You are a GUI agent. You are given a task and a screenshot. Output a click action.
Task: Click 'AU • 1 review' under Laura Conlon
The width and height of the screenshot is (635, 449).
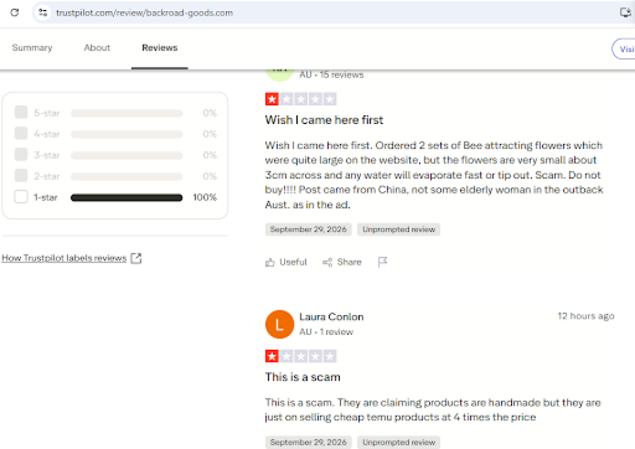tap(326, 332)
